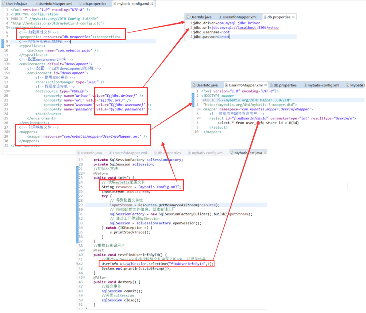Collapse the @After fold at line 45 in MybatisTest.java
The width and height of the screenshot is (366, 313).
[x=84, y=277]
